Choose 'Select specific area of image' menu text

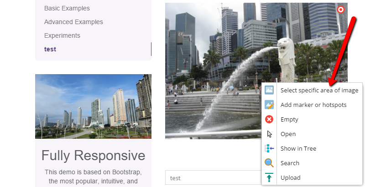(319, 90)
